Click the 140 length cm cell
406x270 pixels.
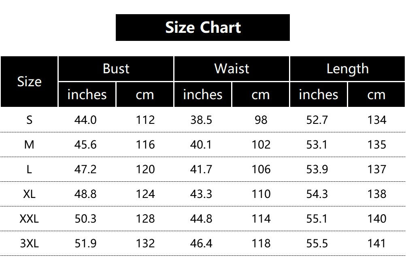coord(377,219)
